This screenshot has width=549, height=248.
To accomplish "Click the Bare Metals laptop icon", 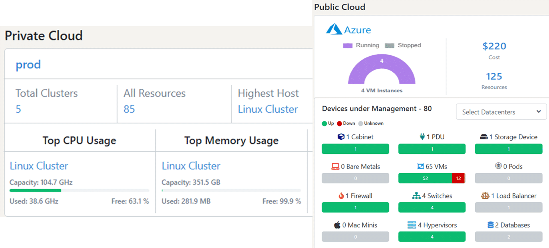I will pos(335,166).
